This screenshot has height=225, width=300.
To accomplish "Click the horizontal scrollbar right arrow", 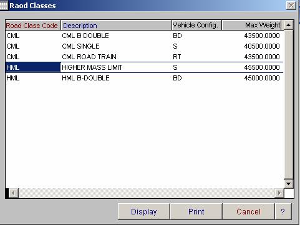I will tap(279, 193).
